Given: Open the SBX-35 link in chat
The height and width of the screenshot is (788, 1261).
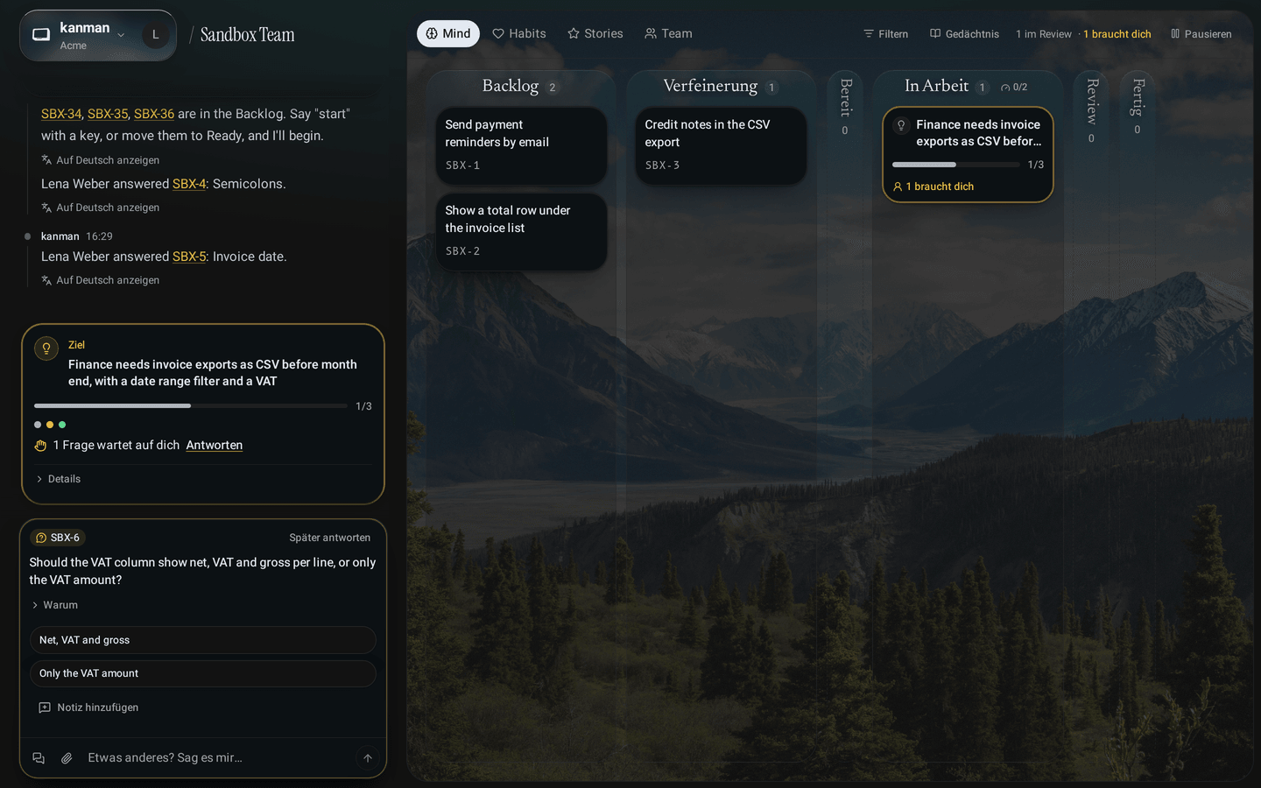Looking at the screenshot, I should (108, 114).
